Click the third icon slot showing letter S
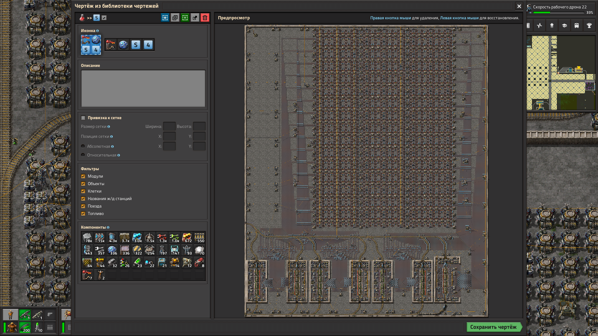598x336 pixels. [136, 45]
